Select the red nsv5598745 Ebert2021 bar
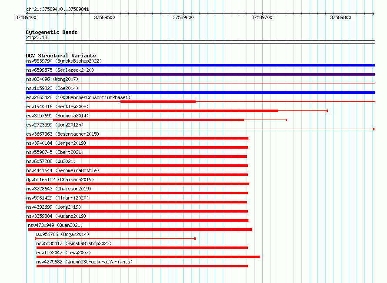387x283 pixels. 136,156
